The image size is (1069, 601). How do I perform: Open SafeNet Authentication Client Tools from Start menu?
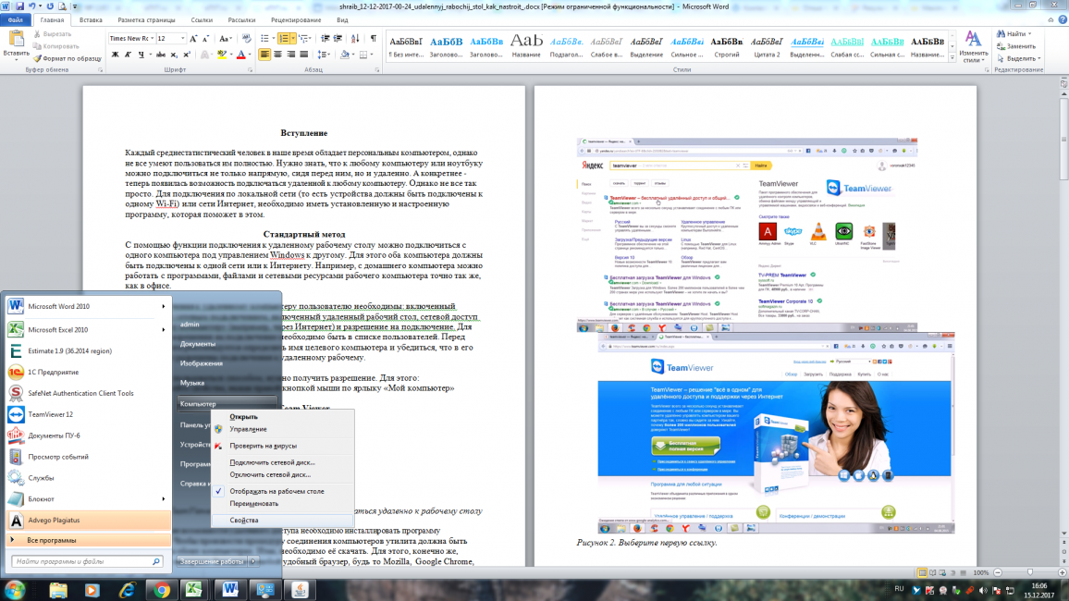(x=87, y=393)
